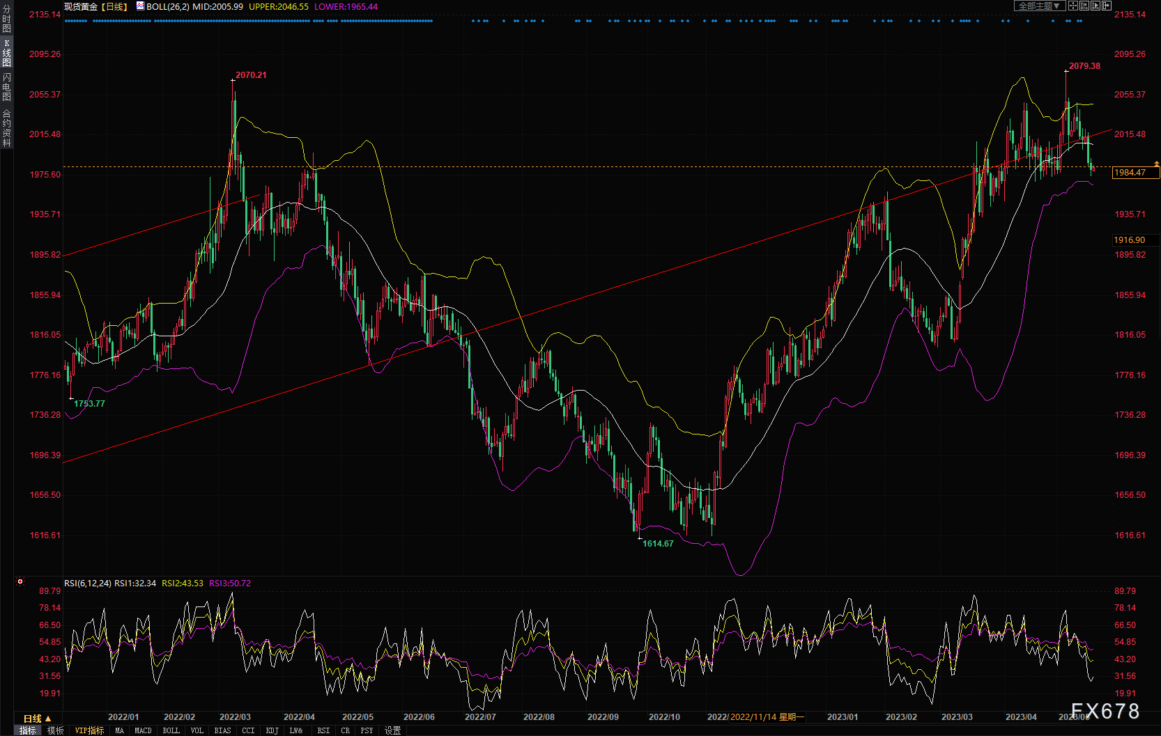Image resolution: width=1161 pixels, height=736 pixels.
Task: Click the play-forward chart icon
Action: click(x=1095, y=6)
